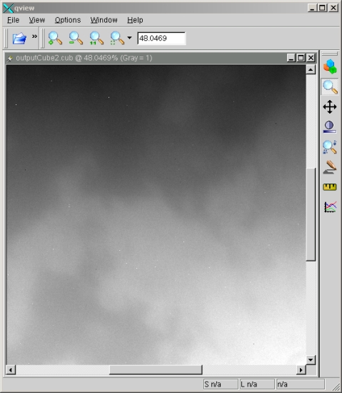Expand the zoom fit dropdown arrow

pyautogui.click(x=129, y=38)
